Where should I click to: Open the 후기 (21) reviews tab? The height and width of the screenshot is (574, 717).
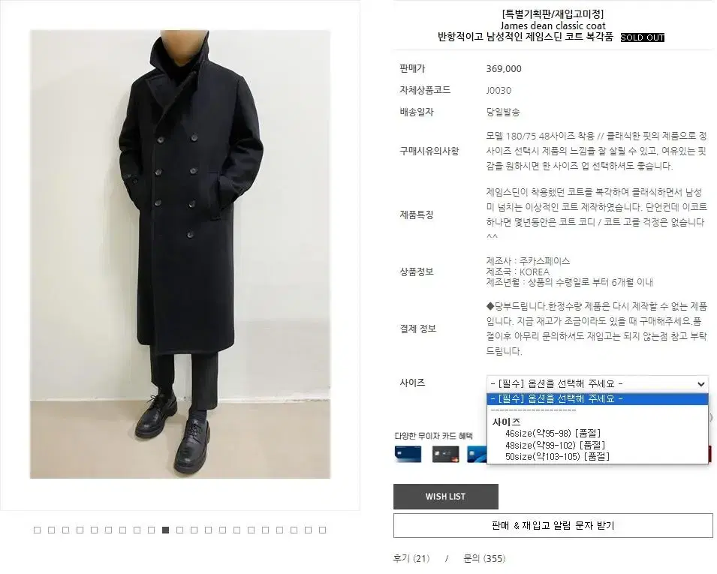(x=411, y=558)
